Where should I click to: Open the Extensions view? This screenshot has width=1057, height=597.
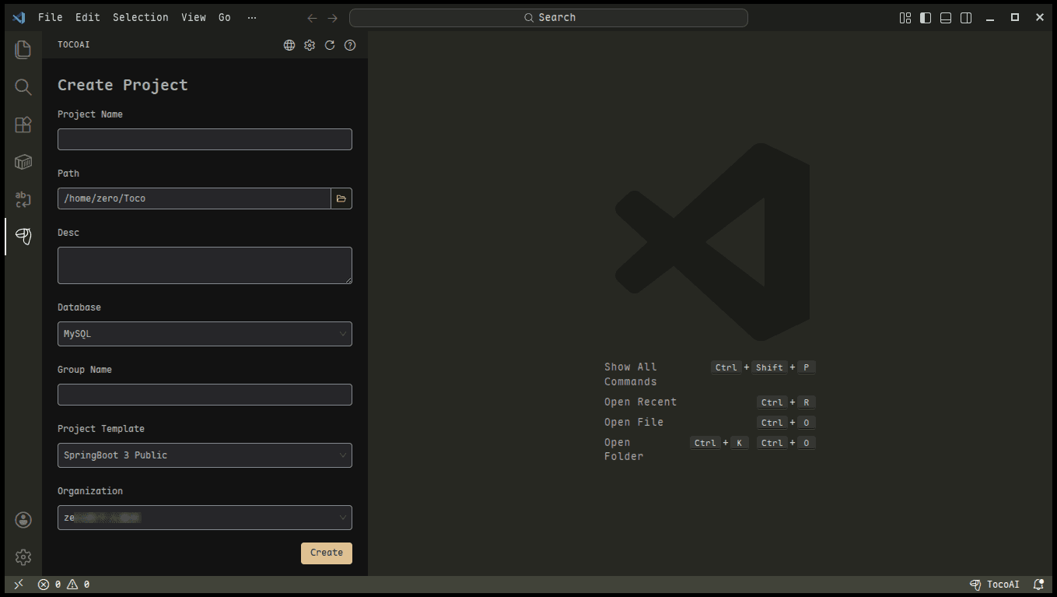point(23,124)
